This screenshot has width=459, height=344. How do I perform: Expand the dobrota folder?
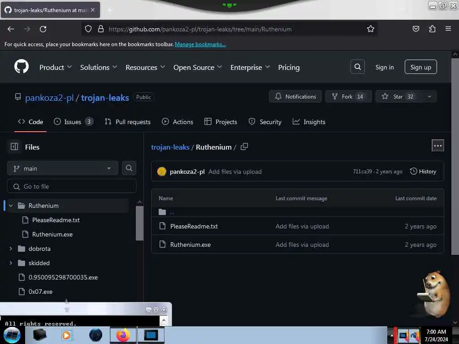pos(11,249)
